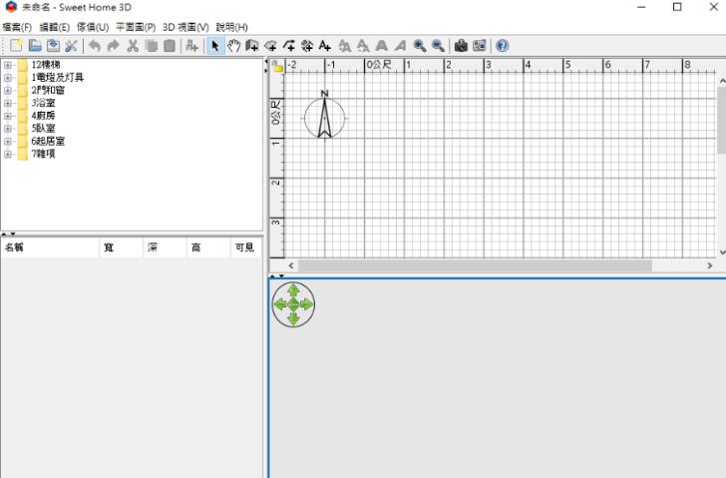Click the plan lock icon by ruler

click(277, 66)
